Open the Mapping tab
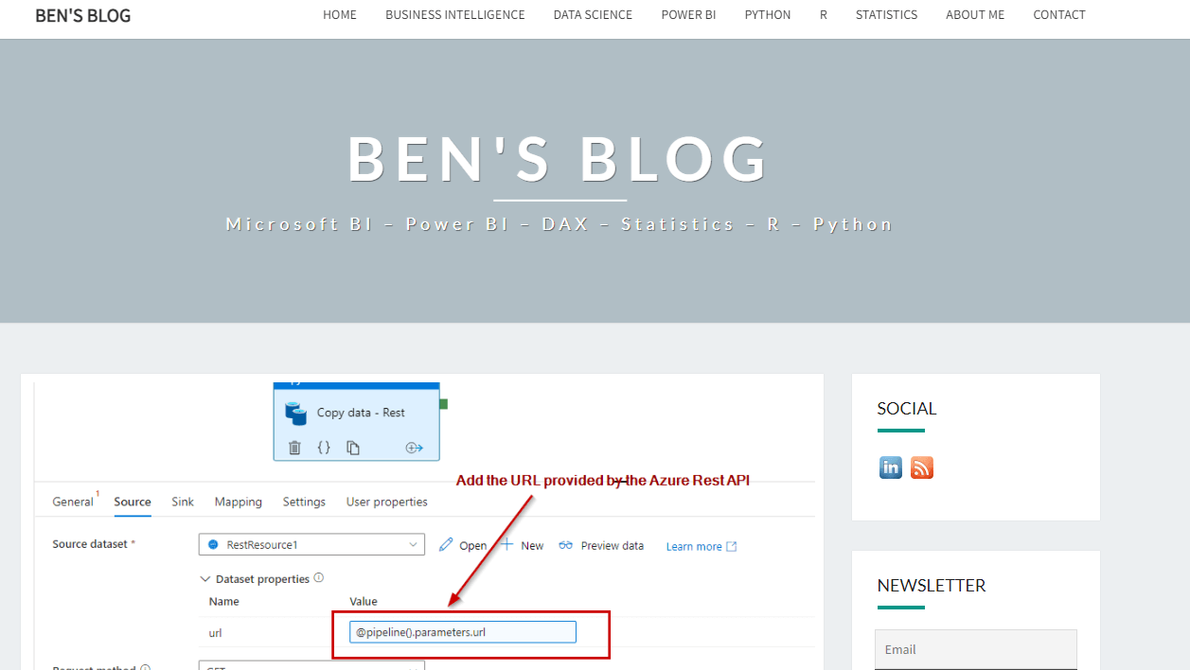Screen dimensions: 1190x670 239,502
